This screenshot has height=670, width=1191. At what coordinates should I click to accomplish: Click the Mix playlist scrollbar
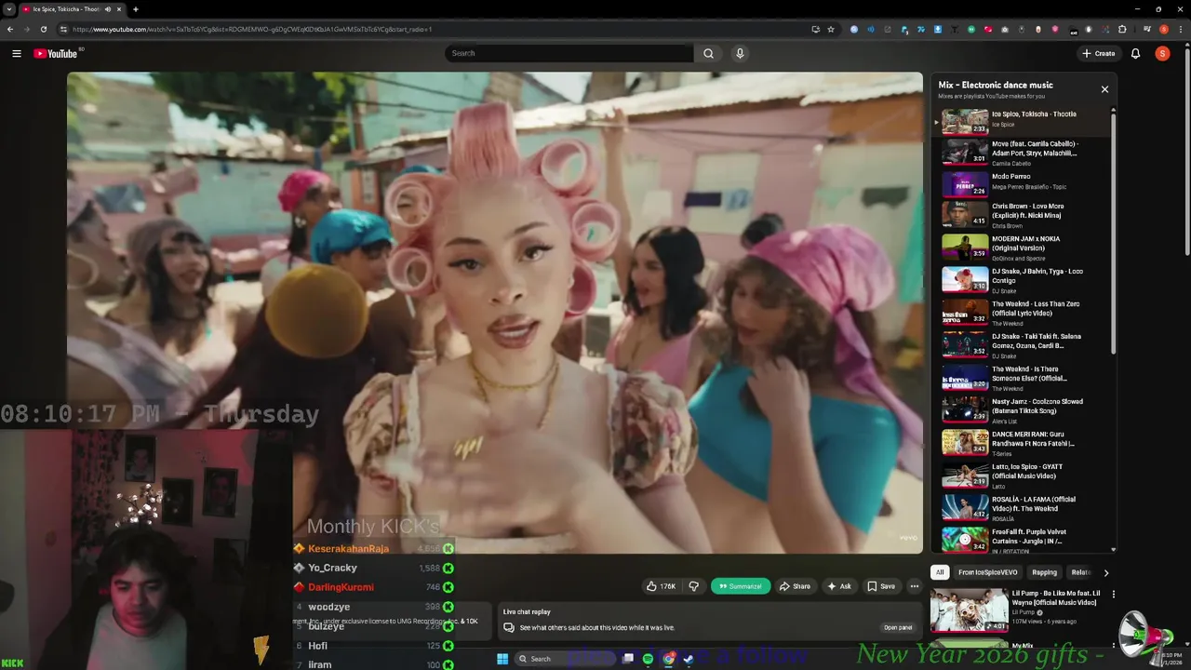tap(1113, 233)
